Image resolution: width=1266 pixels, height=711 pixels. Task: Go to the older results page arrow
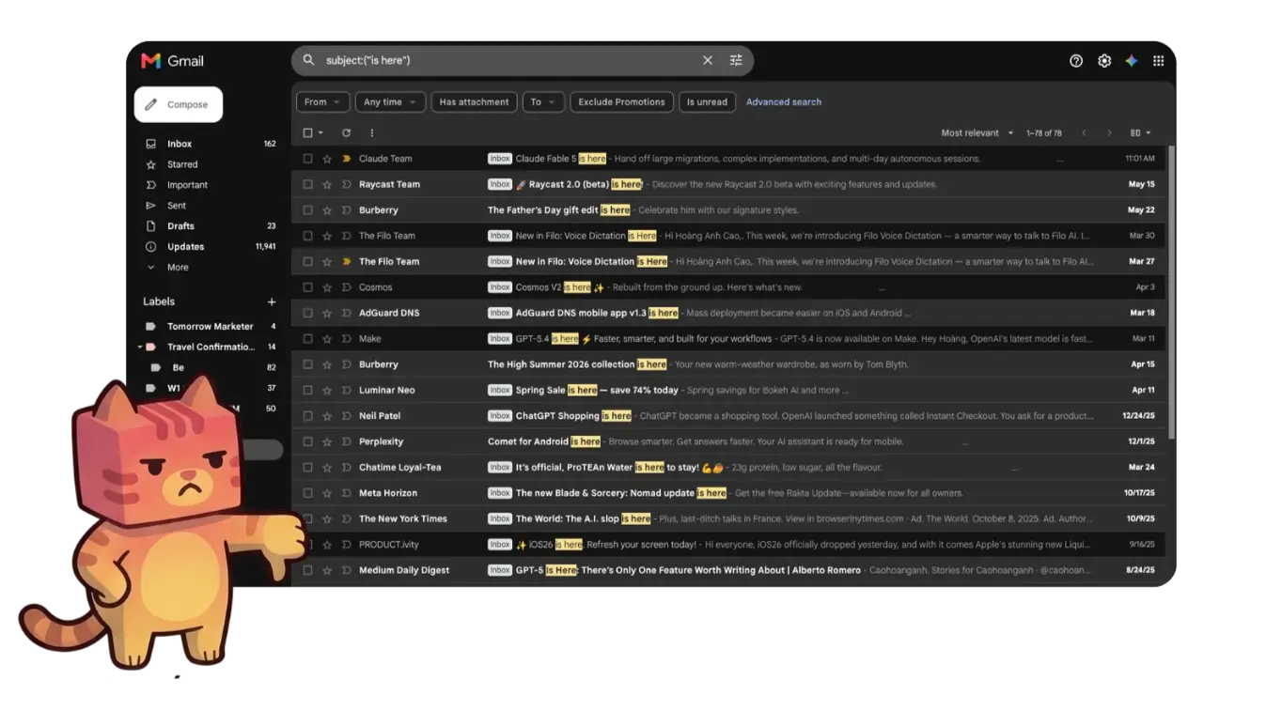click(1109, 133)
